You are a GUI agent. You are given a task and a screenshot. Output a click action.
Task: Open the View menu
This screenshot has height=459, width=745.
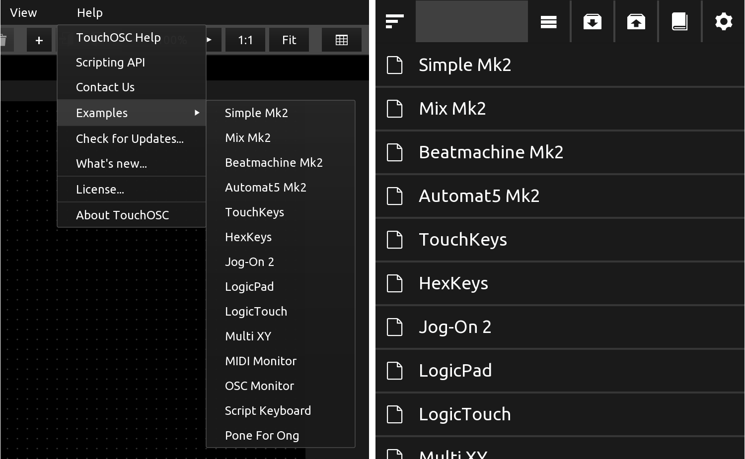23,12
